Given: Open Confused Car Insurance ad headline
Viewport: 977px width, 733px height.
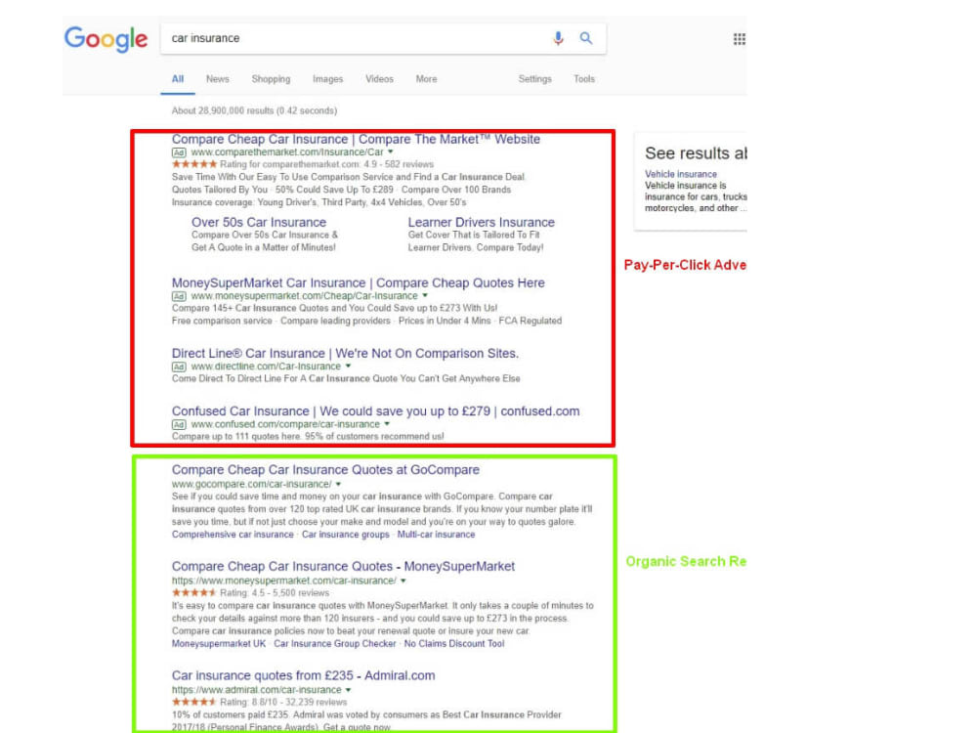Looking at the screenshot, I should (376, 411).
